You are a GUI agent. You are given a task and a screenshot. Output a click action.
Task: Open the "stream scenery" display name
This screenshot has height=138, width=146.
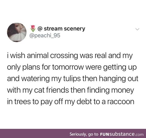64,29
